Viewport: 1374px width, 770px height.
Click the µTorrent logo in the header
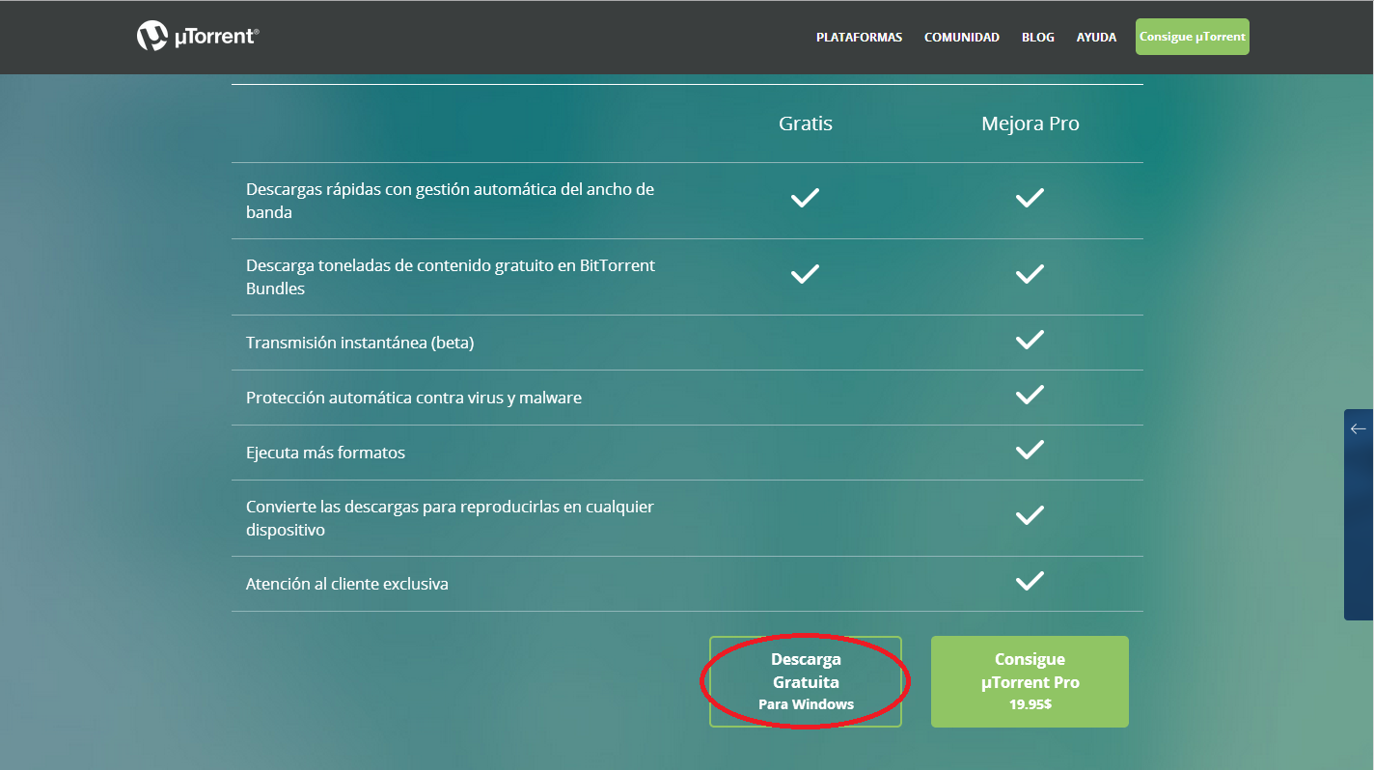(x=198, y=37)
